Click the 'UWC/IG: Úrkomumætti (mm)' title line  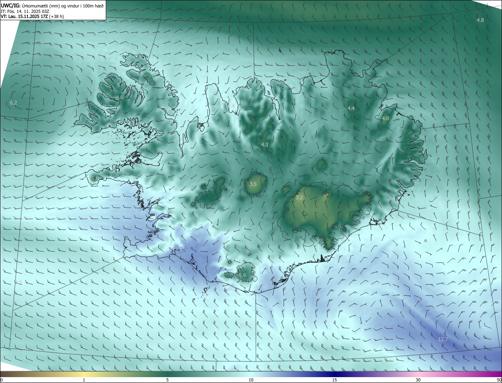tap(52, 5)
